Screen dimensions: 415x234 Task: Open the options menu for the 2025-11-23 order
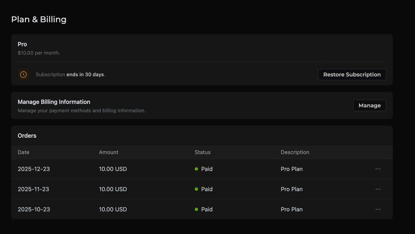coord(378,189)
